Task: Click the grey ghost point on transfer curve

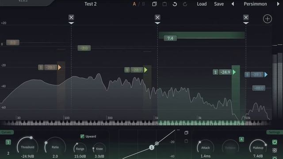Action: pyautogui.click(x=157, y=144)
